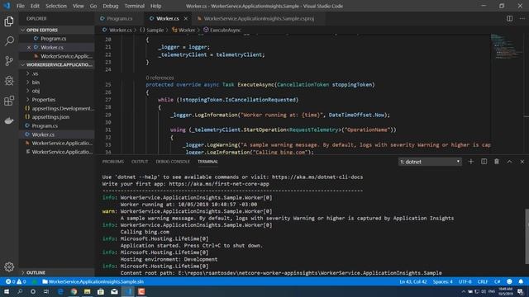Open the Explorer view in activity bar
This screenshot has height=297, width=529.
point(9,21)
